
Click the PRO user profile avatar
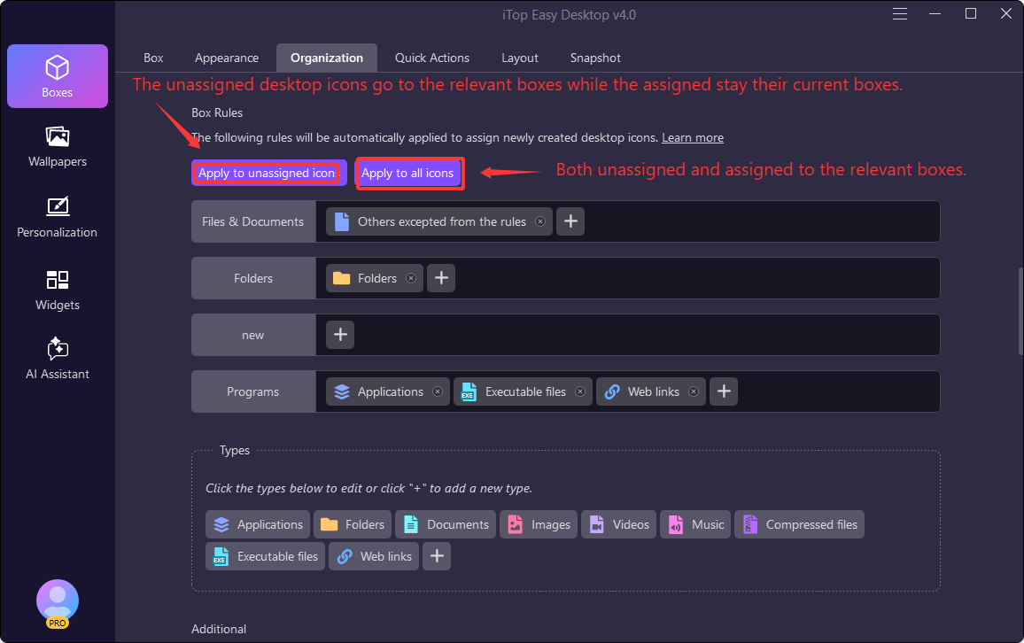[x=58, y=602]
